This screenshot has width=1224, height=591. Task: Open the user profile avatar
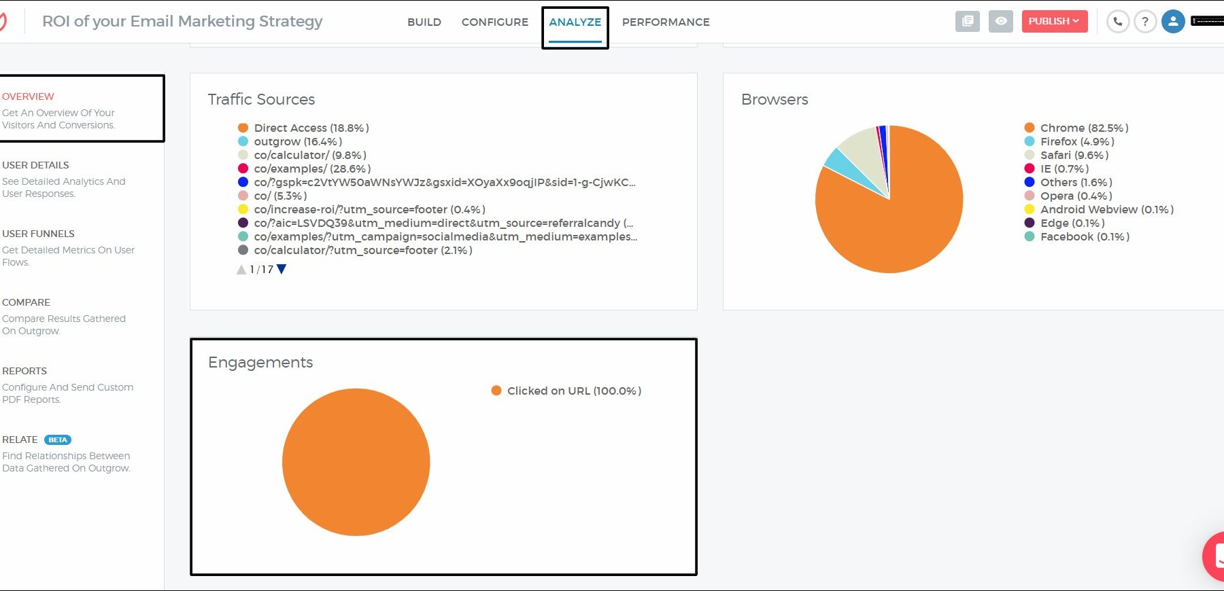pyautogui.click(x=1173, y=22)
